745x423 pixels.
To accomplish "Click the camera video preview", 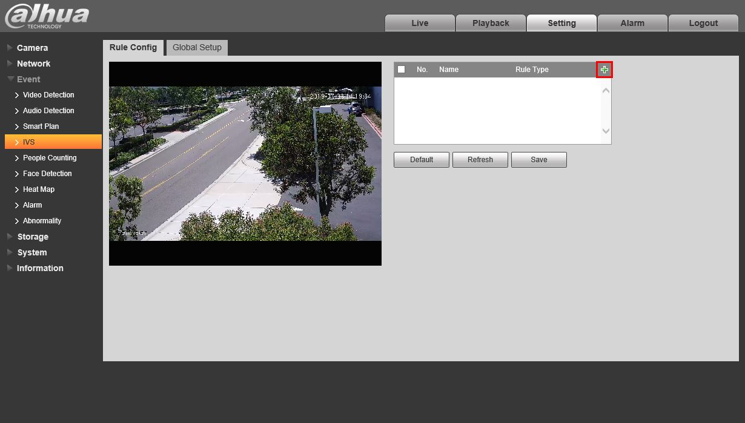I will (x=245, y=163).
